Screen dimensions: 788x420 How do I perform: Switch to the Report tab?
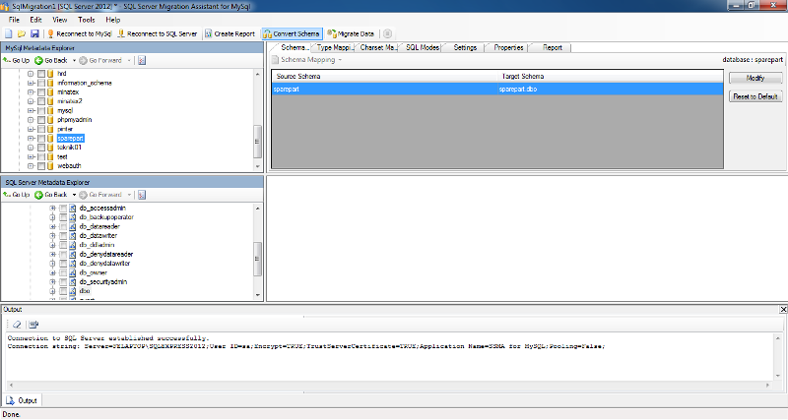coord(553,47)
